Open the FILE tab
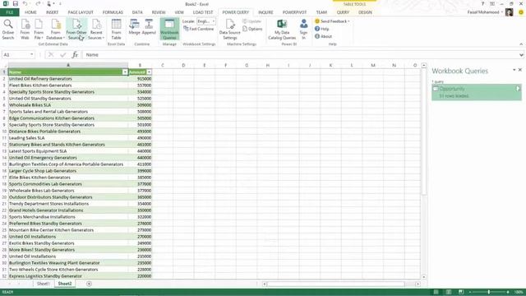This screenshot has height=296, width=526. click(10, 12)
